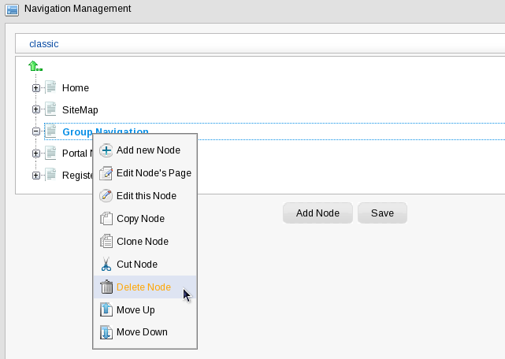Expand the Home tree node

[36, 88]
